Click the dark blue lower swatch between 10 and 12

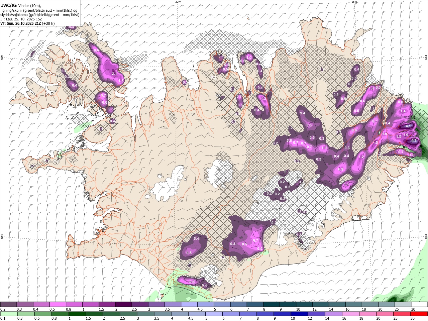[x=299, y=314]
